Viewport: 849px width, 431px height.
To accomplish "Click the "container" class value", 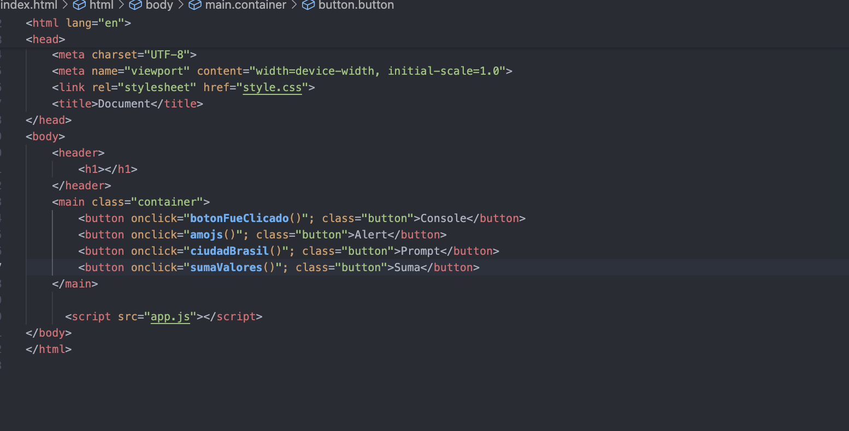I will [167, 202].
